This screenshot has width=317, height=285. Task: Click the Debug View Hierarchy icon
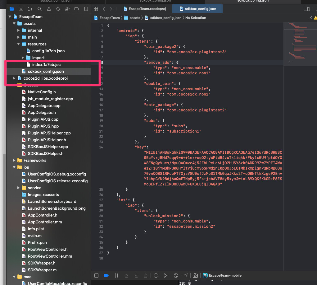click(x=156, y=275)
